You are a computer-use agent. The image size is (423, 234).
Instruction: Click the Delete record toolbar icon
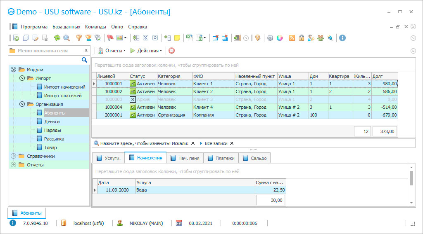coord(45,38)
